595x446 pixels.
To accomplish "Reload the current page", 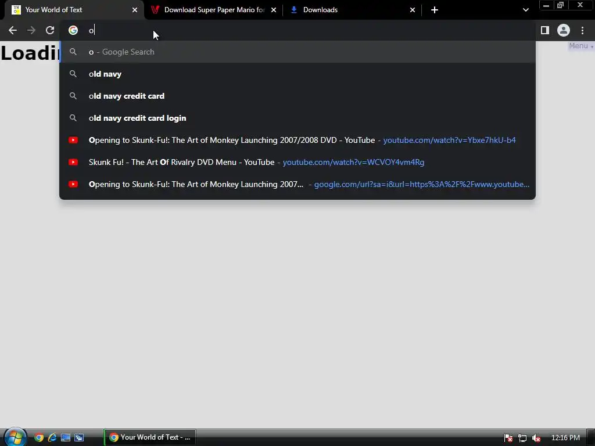I will click(50, 30).
